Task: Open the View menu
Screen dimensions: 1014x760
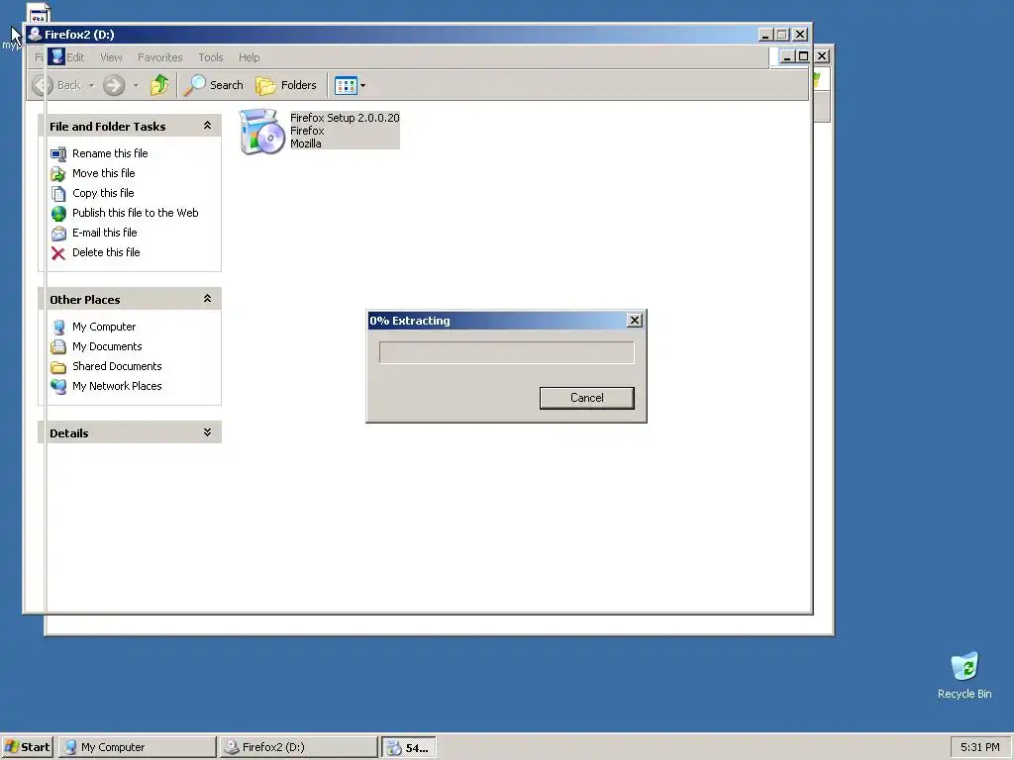Action: coord(111,57)
